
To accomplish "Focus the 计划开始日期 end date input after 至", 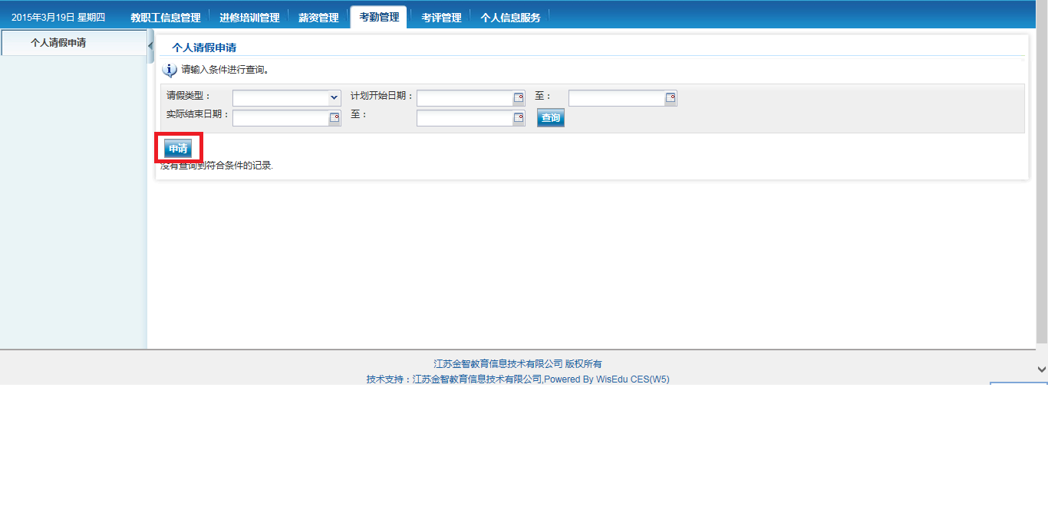I will [616, 98].
